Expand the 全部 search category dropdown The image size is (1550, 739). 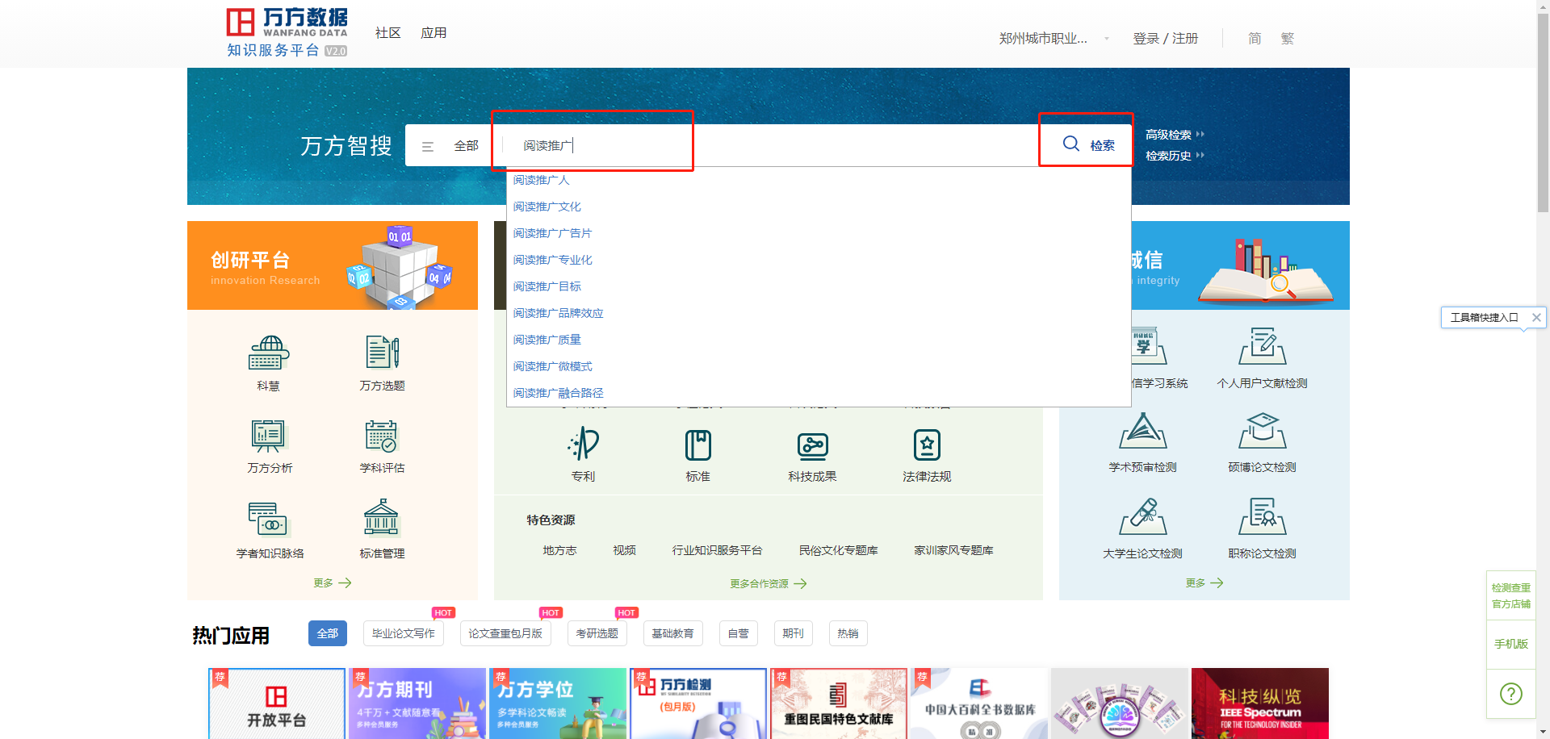click(x=452, y=146)
